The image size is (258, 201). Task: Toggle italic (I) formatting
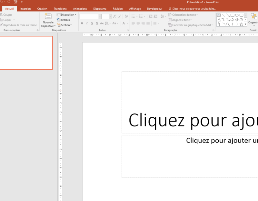87,23
